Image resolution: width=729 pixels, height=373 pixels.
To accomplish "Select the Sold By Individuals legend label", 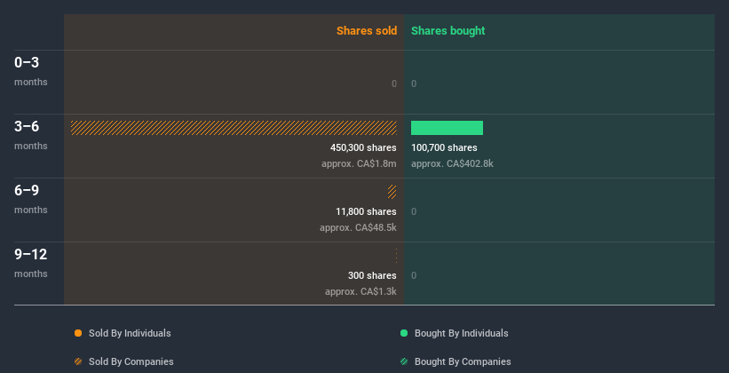I will pos(130,333).
